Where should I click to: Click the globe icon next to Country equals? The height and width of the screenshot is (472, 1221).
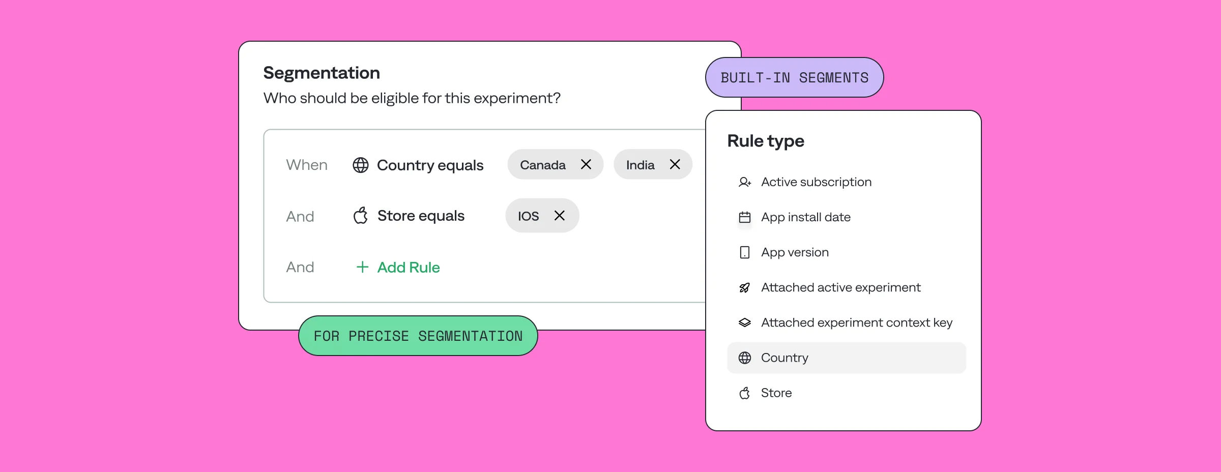(x=361, y=165)
